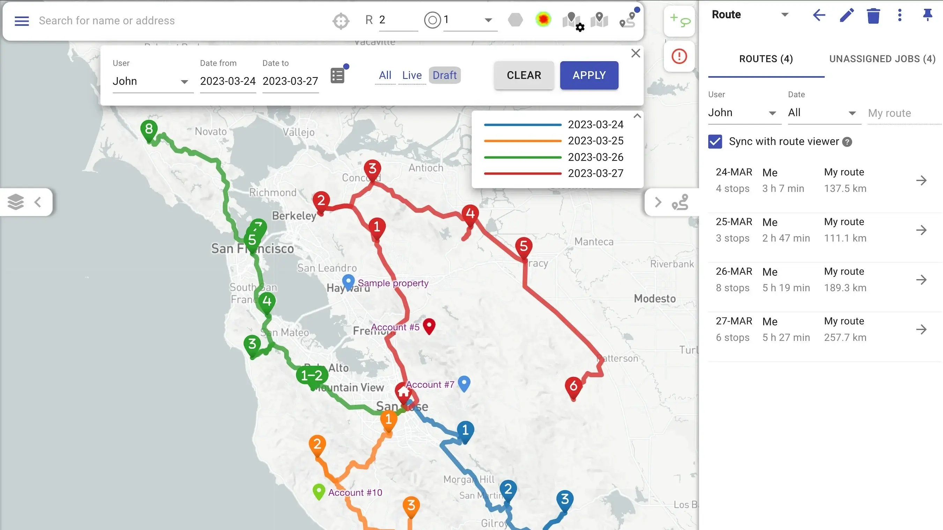
Task: Select the pencil icon to edit the route
Action: click(x=846, y=15)
